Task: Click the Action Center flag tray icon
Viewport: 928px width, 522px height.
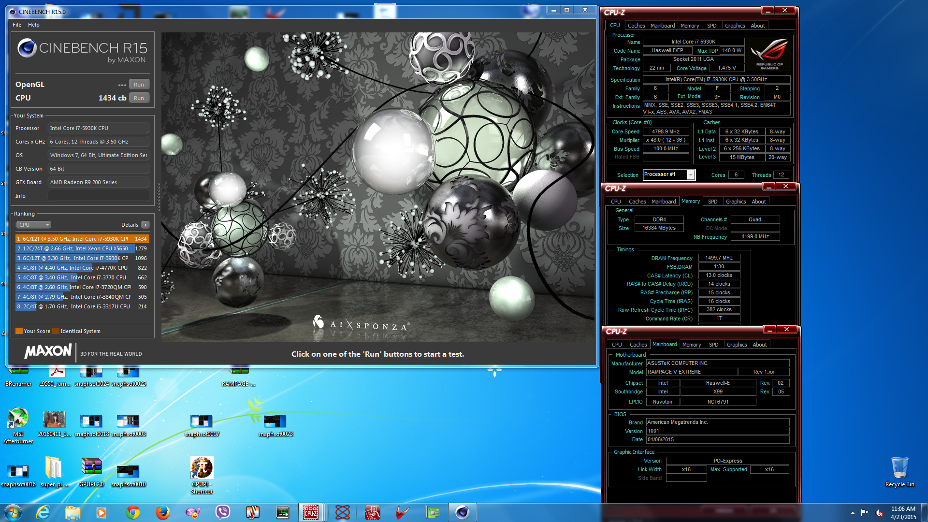Action: tap(865, 513)
